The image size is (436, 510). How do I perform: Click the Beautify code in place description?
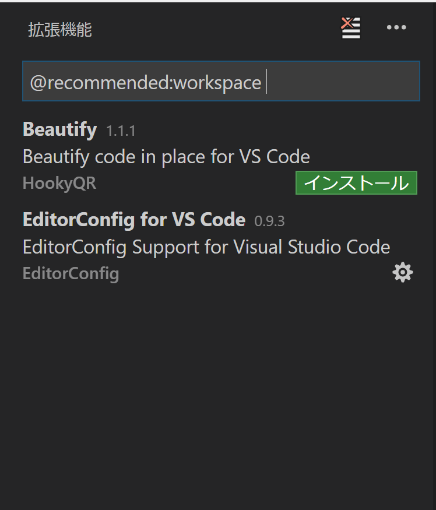(166, 157)
